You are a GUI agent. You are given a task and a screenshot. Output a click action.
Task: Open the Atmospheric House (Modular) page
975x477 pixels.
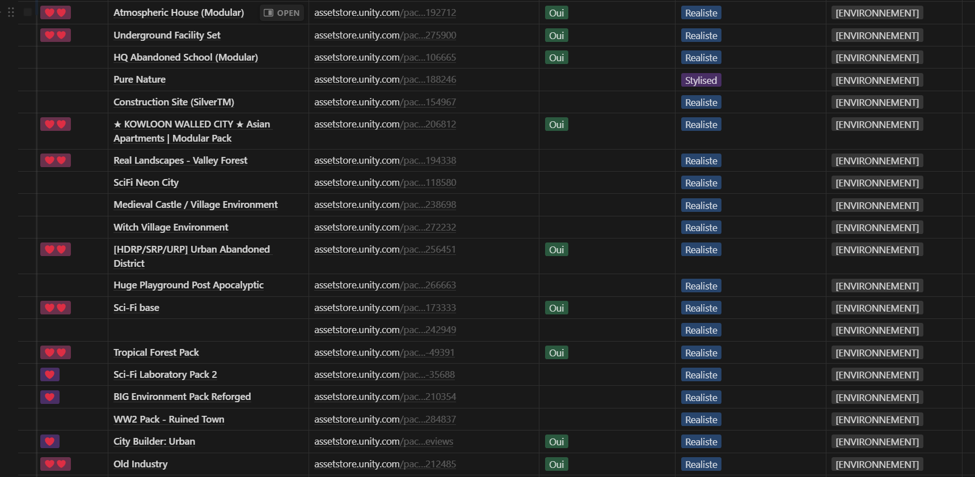tap(282, 12)
